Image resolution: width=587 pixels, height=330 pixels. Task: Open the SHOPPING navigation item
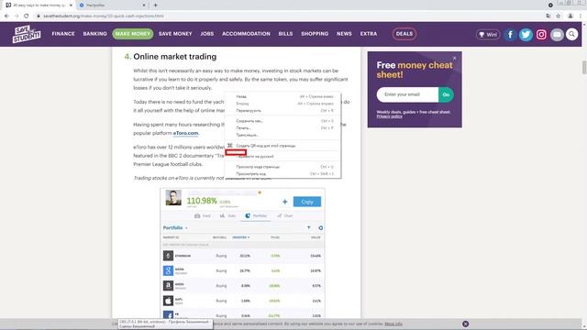[315, 34]
